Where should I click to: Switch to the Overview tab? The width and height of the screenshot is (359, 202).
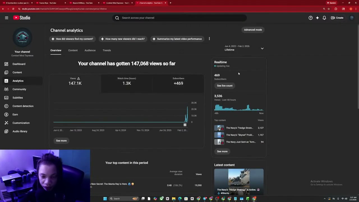56,50
